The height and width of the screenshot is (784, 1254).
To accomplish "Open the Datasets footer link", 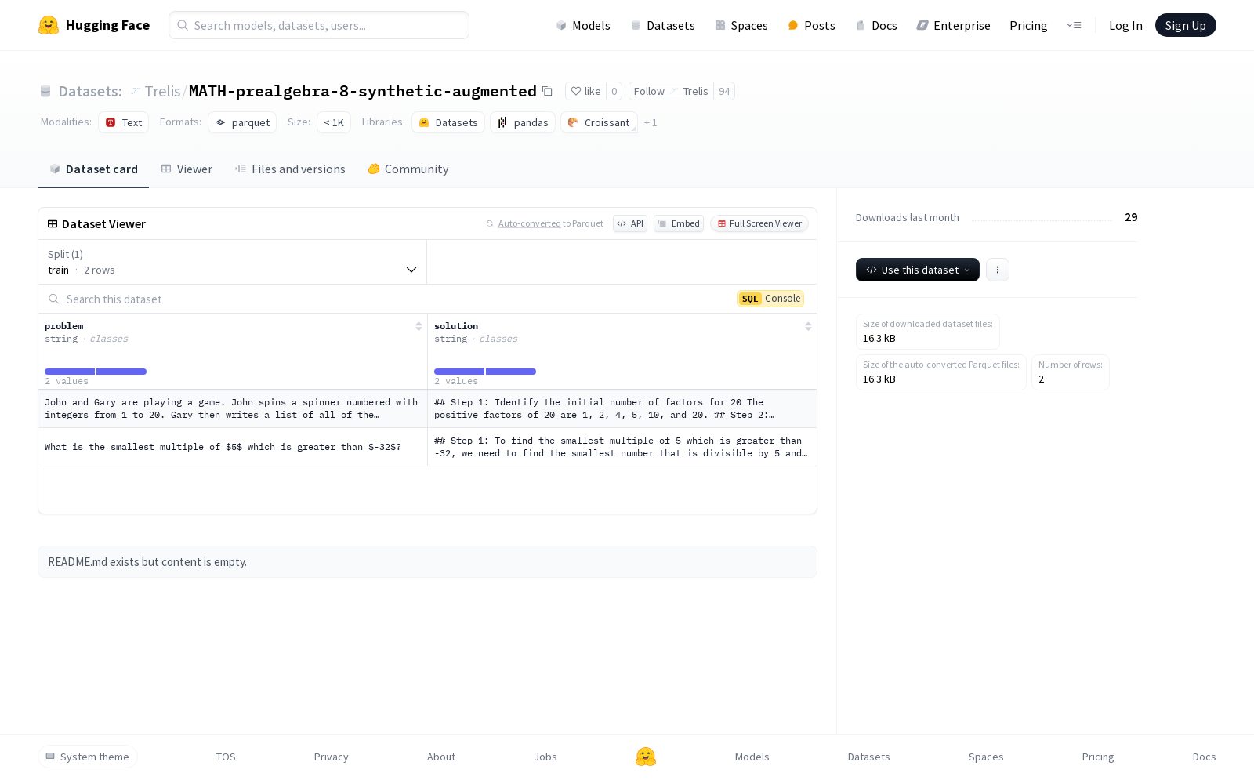I will coord(869,757).
